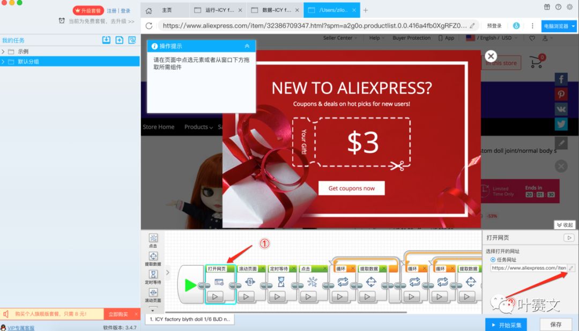This screenshot has width=579, height=331.
Task: Select the 点击 component in the palette
Action: click(x=153, y=240)
